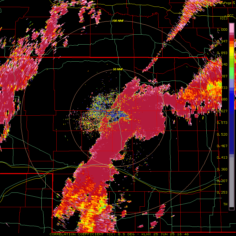Click the "NEXLAB" text in the top corner
236x236 pixels.
point(194,3)
